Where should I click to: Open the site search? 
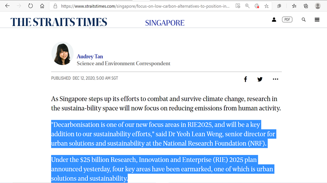point(304,20)
